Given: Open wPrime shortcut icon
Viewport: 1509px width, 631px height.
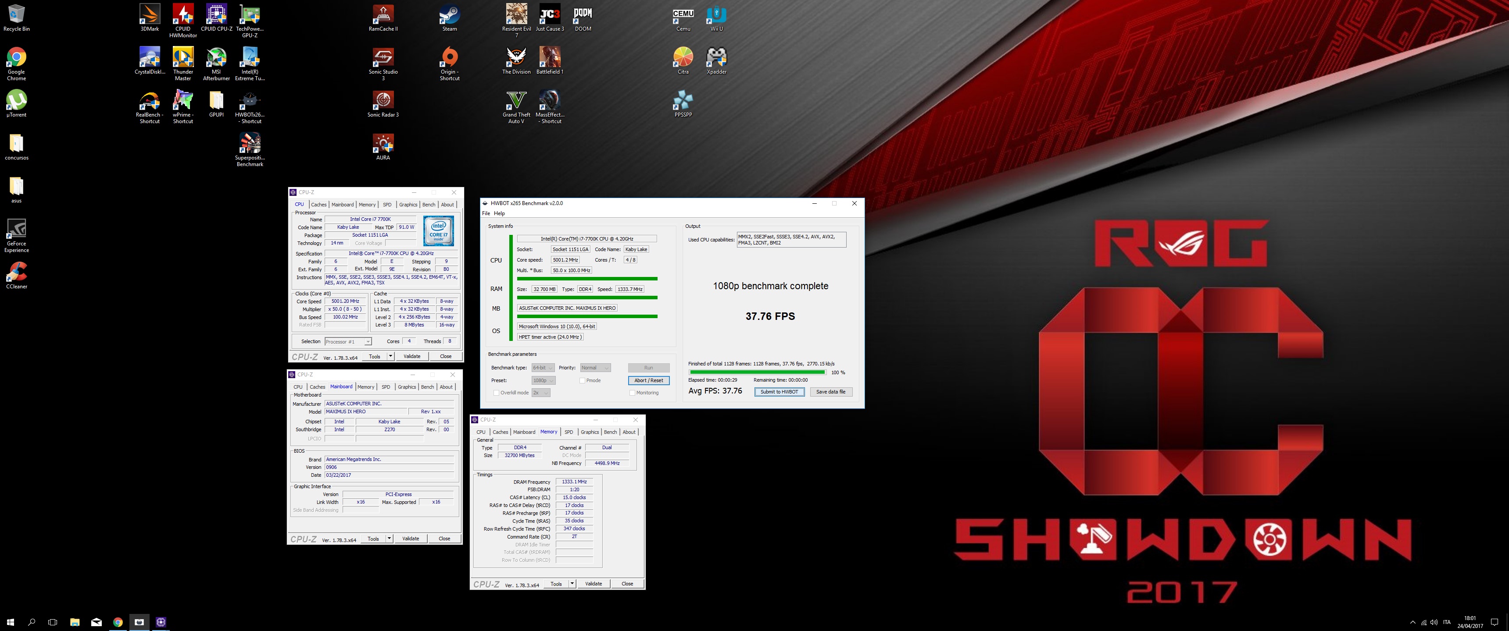Looking at the screenshot, I should (183, 106).
